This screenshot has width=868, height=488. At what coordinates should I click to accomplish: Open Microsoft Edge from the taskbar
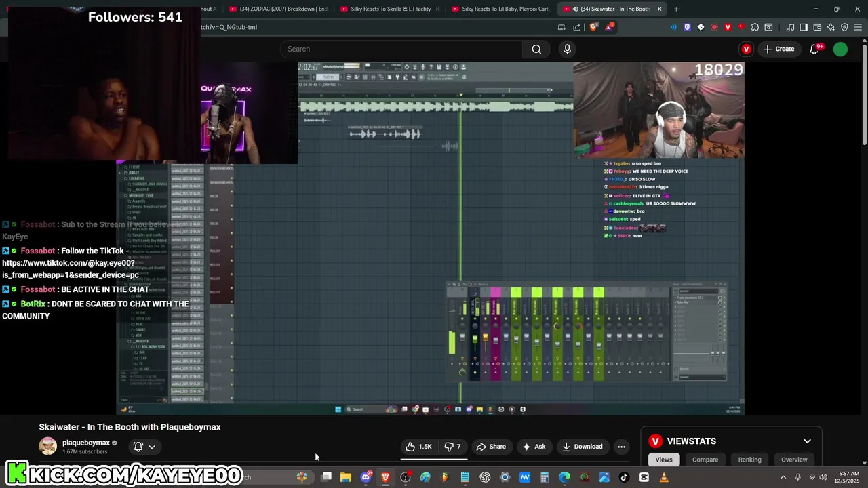(x=564, y=477)
